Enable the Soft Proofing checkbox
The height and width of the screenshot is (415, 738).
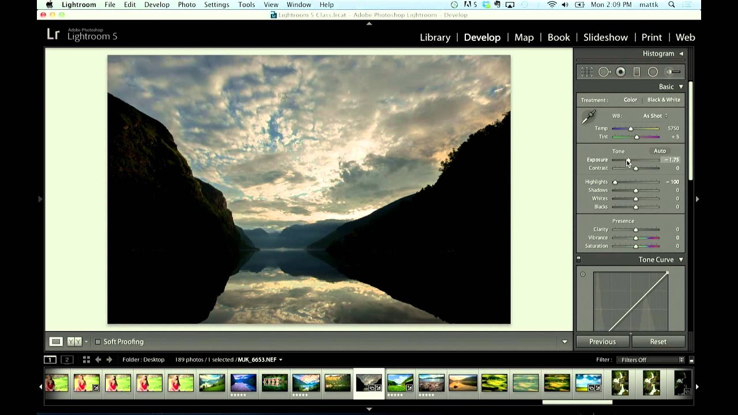coord(97,342)
